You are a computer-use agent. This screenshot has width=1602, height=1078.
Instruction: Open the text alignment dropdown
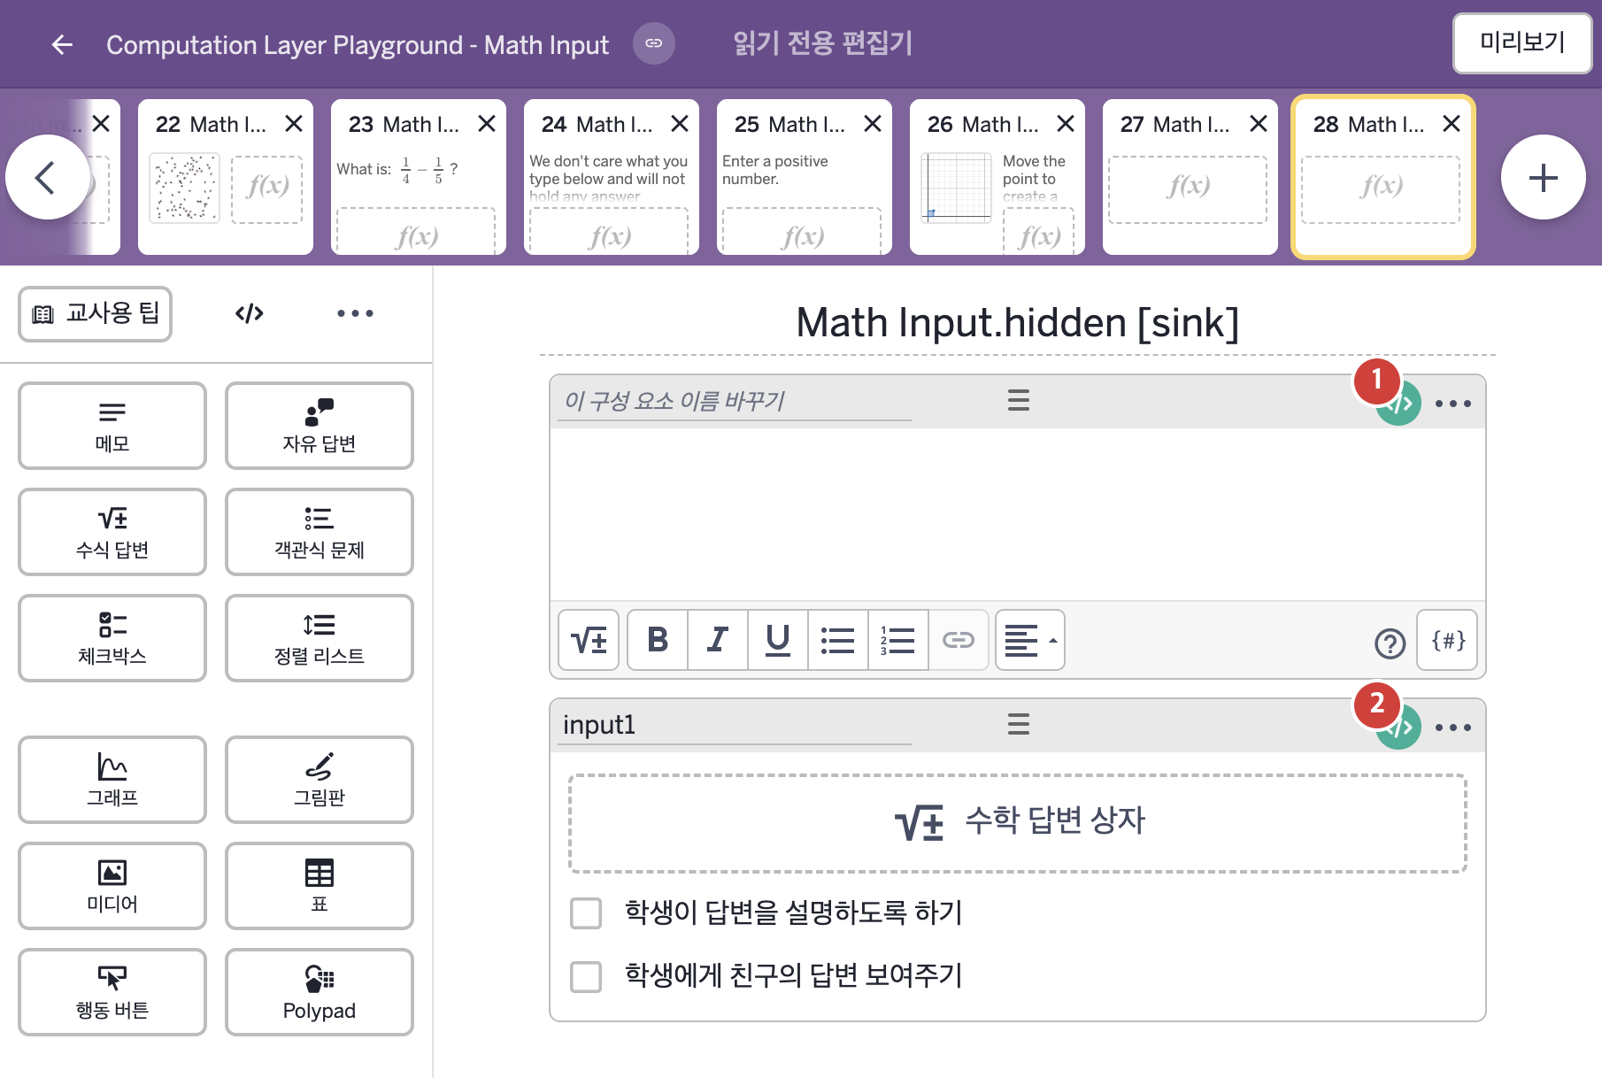[x=1030, y=640]
